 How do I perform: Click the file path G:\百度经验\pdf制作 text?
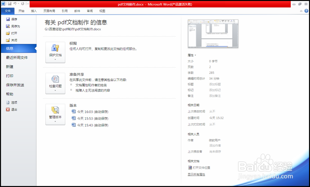click(x=73, y=29)
